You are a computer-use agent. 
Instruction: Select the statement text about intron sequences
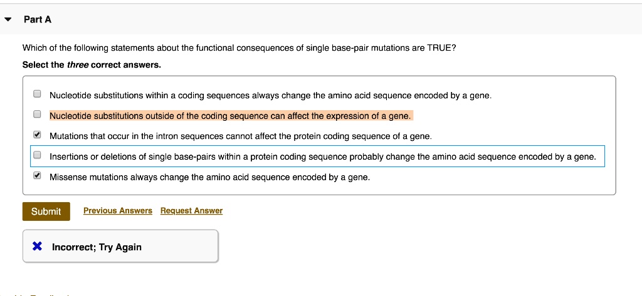point(241,136)
